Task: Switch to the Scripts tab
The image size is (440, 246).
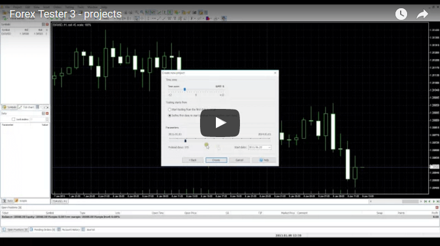Action: (21, 201)
